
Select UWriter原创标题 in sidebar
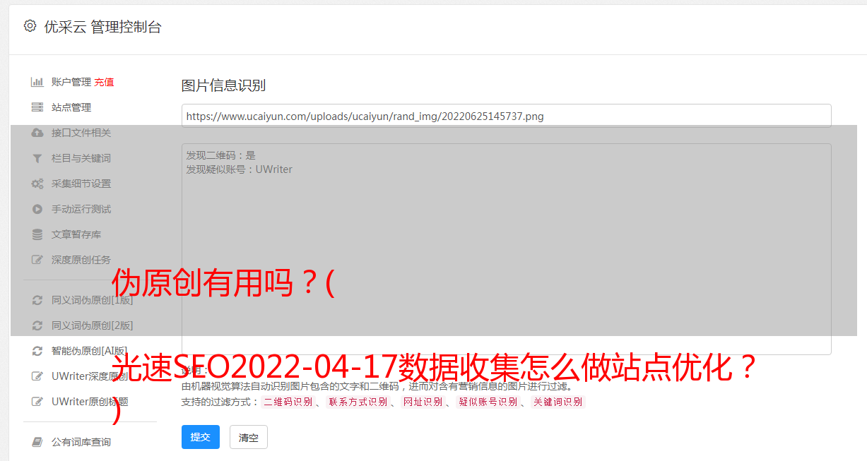80,402
